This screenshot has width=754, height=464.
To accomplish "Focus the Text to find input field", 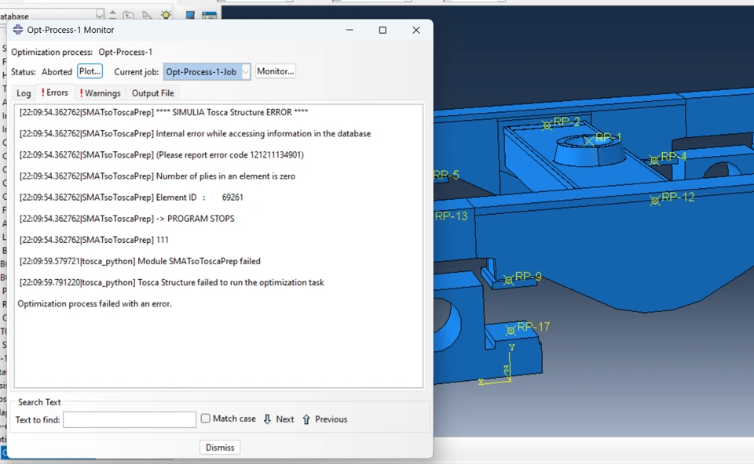I will 130,419.
